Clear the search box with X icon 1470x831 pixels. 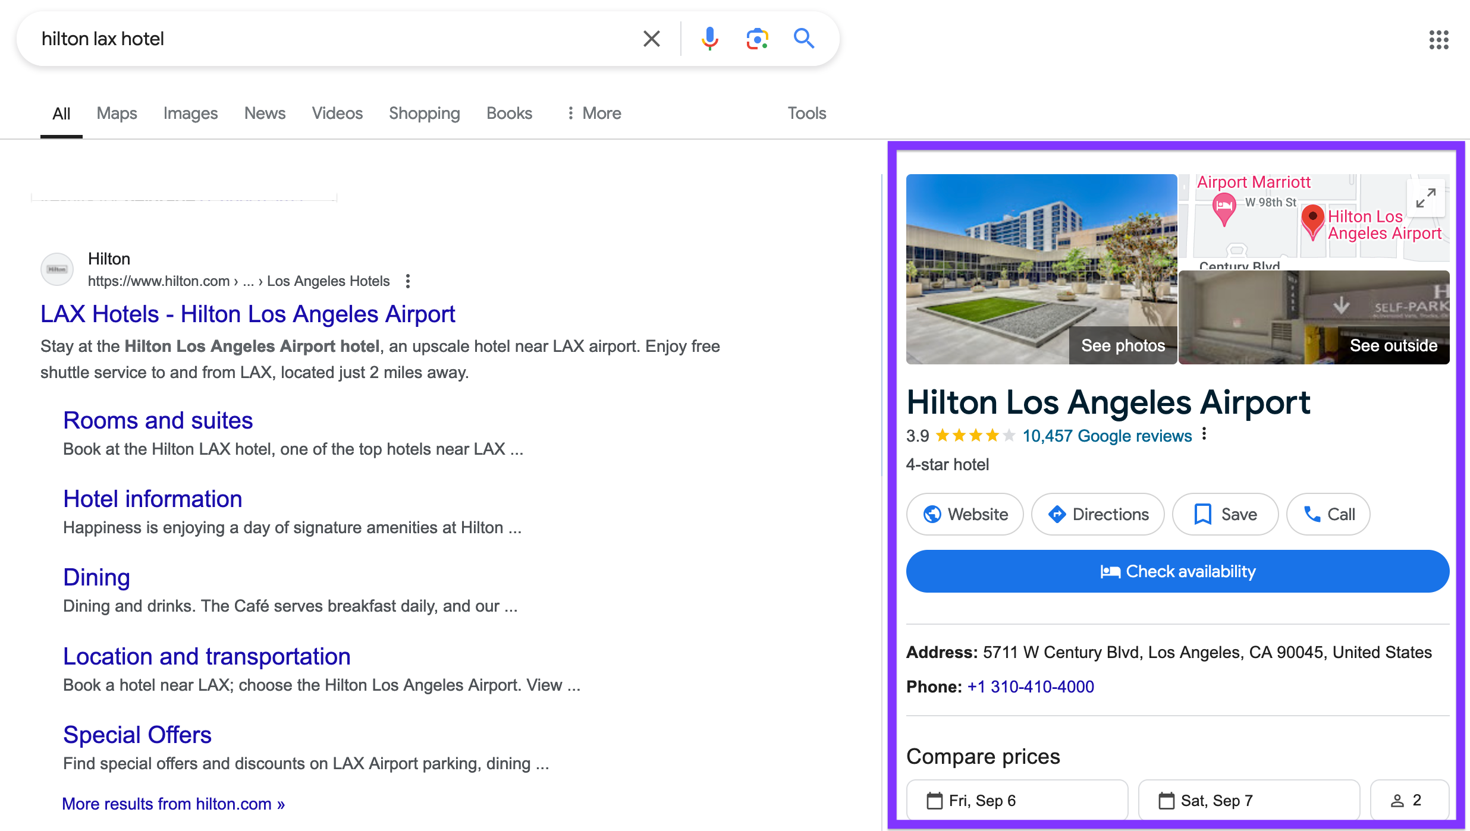pos(652,39)
